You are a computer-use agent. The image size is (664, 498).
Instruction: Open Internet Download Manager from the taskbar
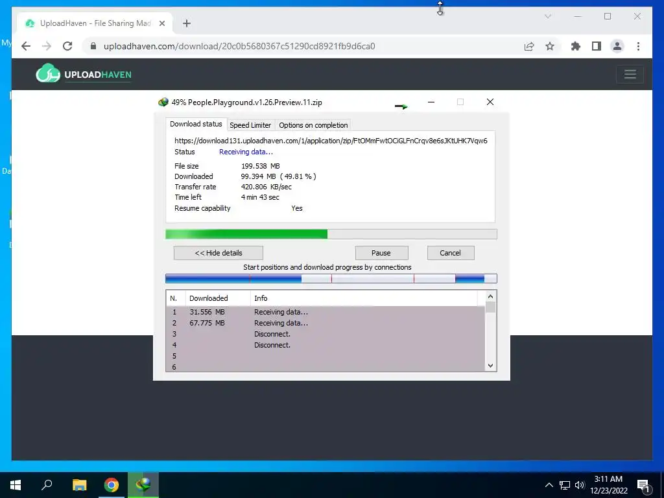tap(143, 485)
